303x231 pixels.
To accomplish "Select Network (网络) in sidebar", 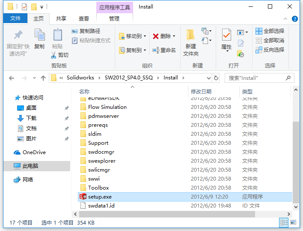I will [x=23, y=179].
